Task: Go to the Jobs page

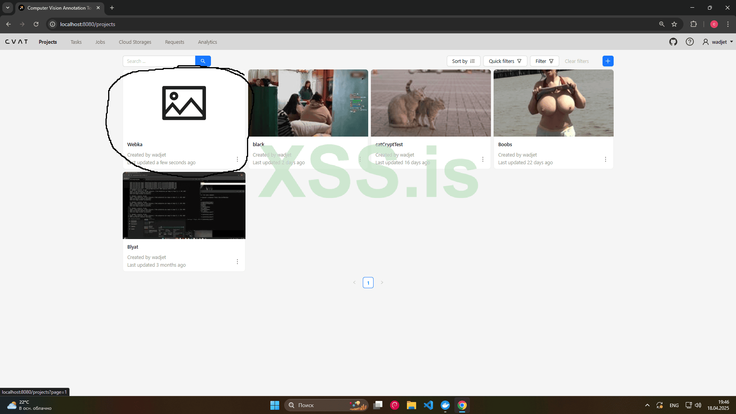Action: point(100,42)
